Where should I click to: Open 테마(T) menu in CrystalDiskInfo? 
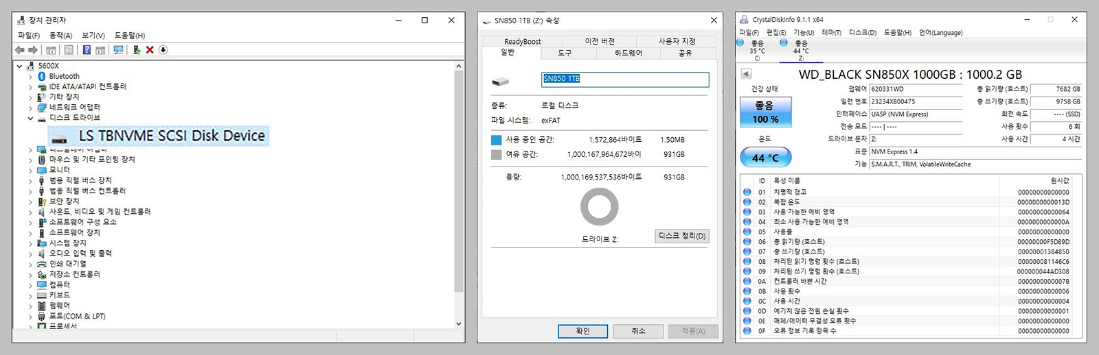(x=831, y=32)
